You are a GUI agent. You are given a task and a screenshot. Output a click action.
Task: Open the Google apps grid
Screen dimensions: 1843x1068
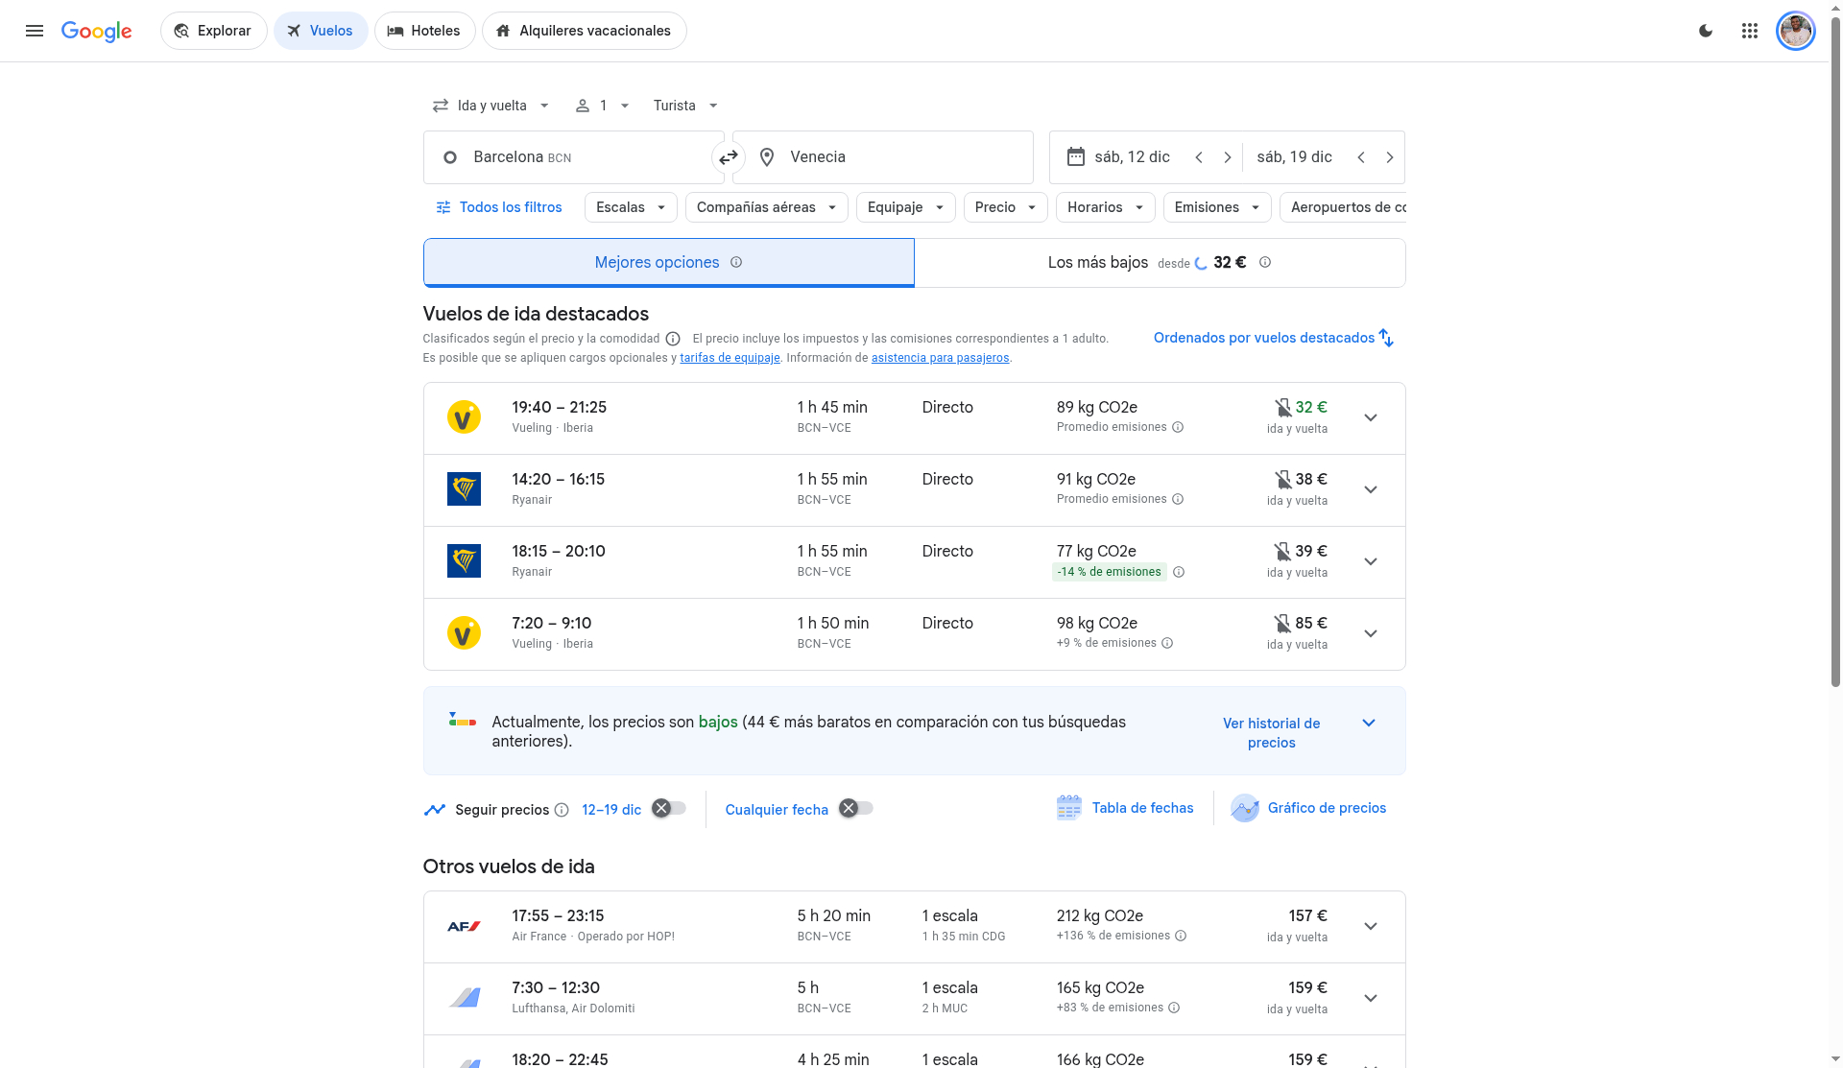click(x=1750, y=31)
